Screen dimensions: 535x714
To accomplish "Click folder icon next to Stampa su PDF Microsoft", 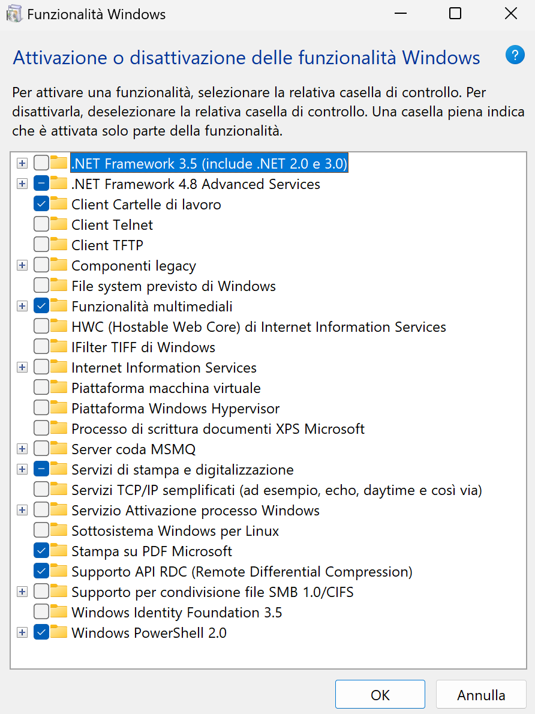I will tap(59, 551).
